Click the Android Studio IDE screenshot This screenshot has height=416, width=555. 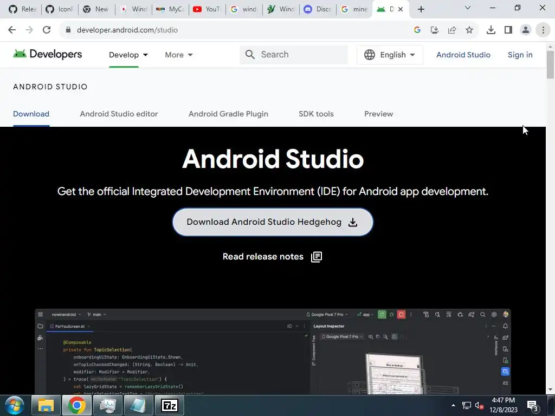tap(273, 351)
